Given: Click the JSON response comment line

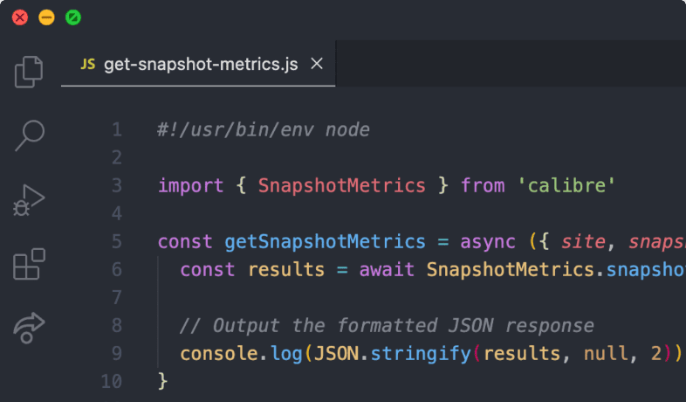Looking at the screenshot, I should (x=387, y=326).
